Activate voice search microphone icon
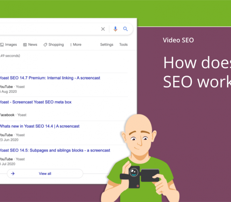The image size is (231, 202). click(x=115, y=29)
